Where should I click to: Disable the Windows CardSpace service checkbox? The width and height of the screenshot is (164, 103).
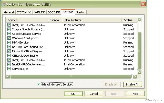[9, 38]
